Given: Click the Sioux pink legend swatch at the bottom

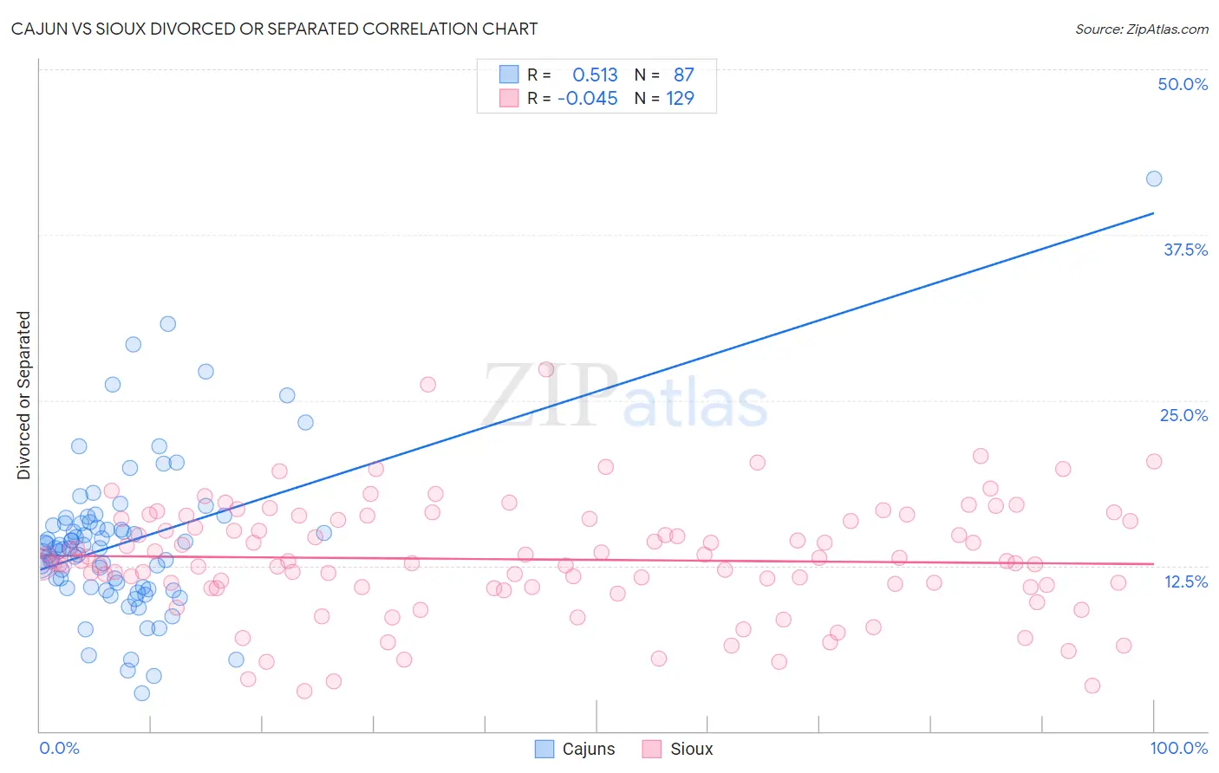Looking at the screenshot, I should click(652, 749).
